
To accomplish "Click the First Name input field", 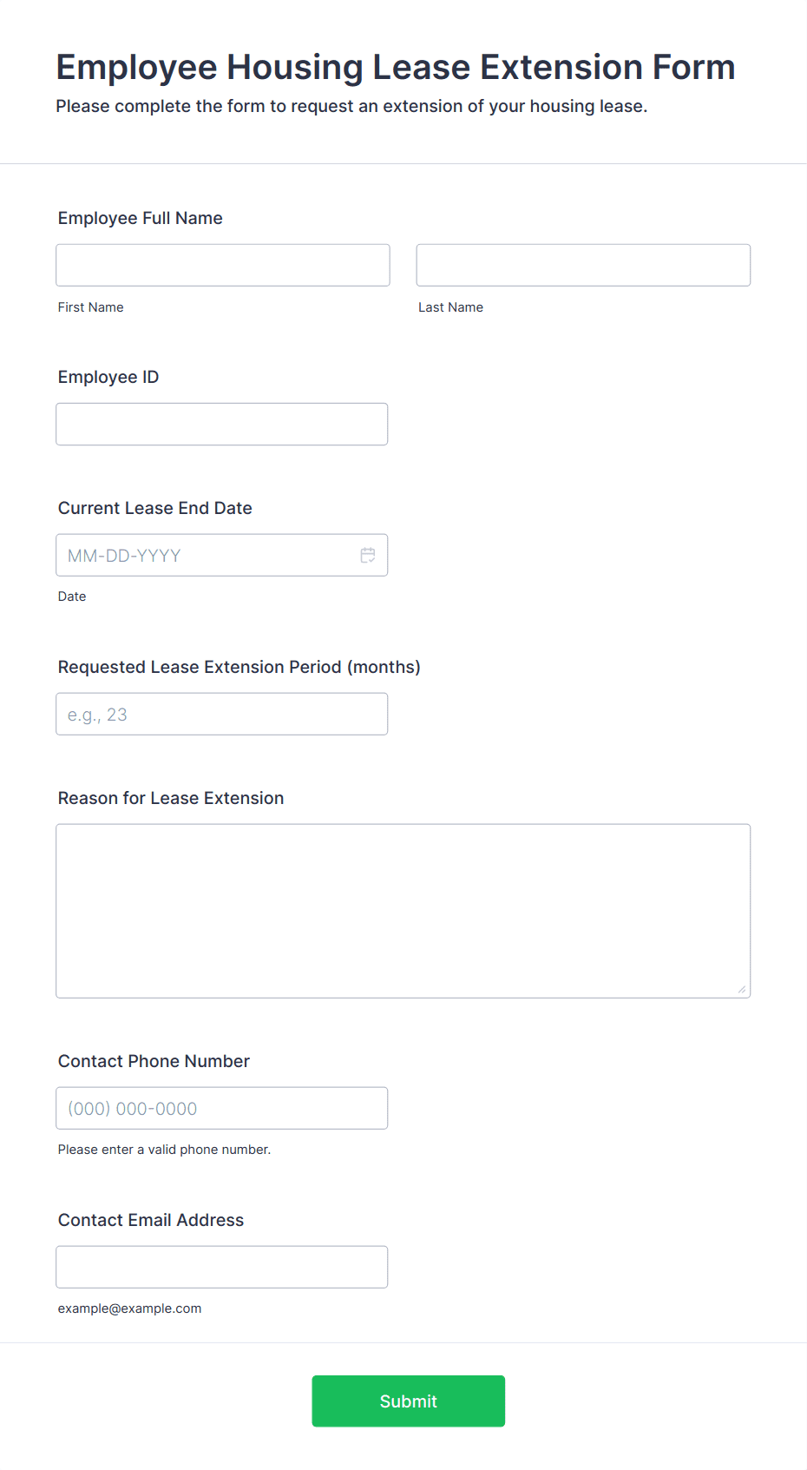I will [x=223, y=265].
